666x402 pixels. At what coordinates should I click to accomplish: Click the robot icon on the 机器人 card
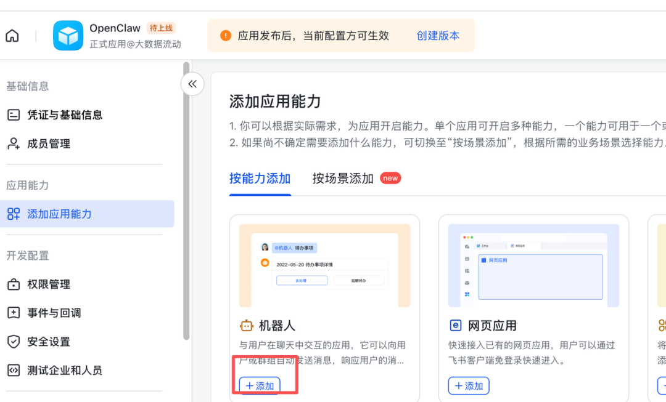[247, 326]
